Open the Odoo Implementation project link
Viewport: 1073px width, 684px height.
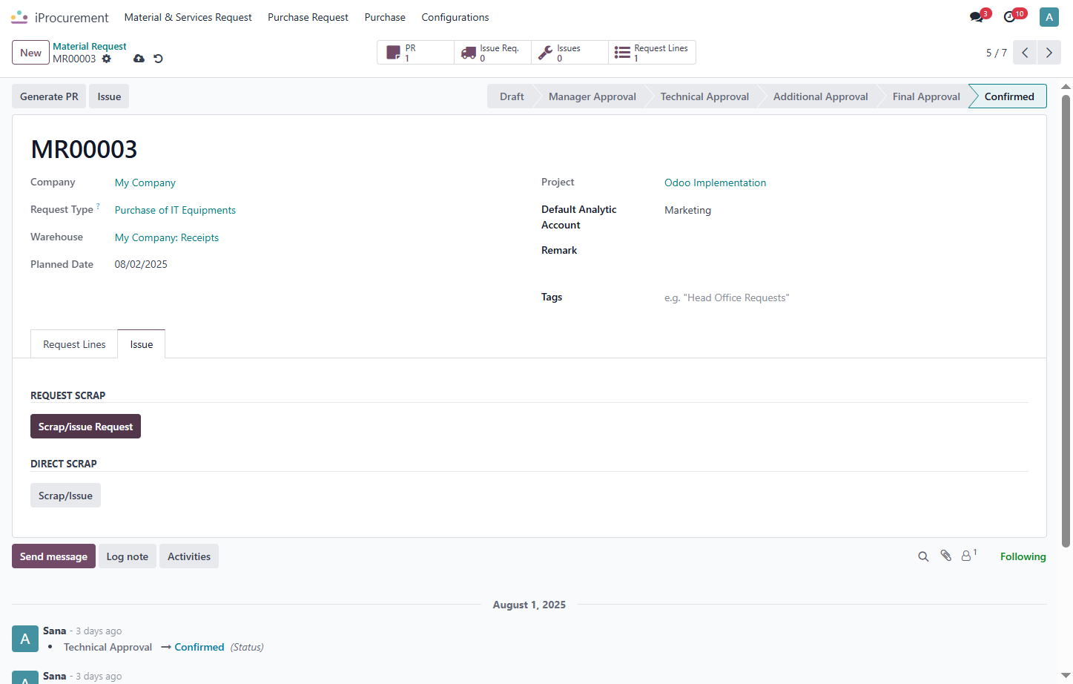tap(715, 182)
